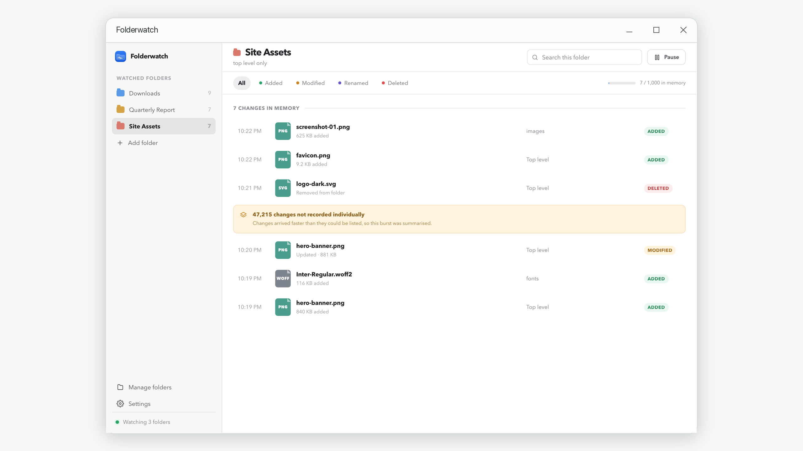The height and width of the screenshot is (451, 803).
Task: Click the Settings gear icon
Action: coord(120,404)
